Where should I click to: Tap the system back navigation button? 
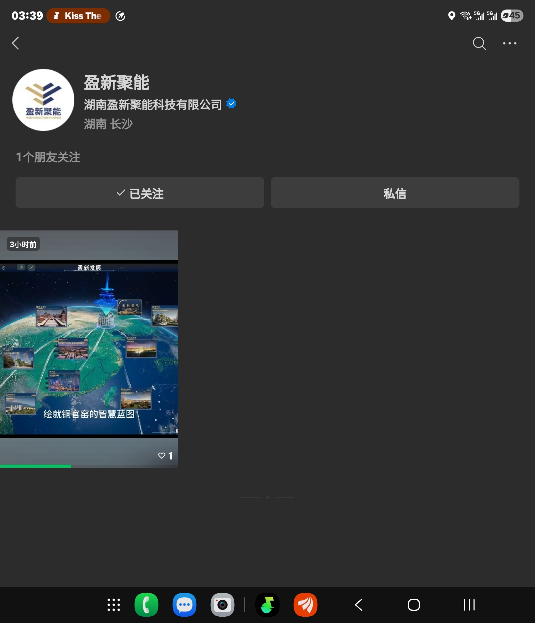(x=359, y=605)
